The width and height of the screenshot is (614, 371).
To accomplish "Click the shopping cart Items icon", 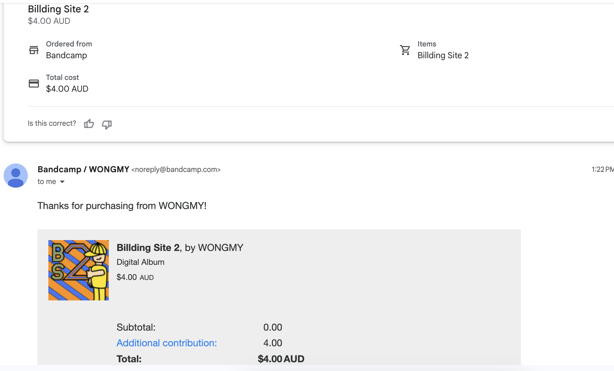I will pyautogui.click(x=405, y=50).
